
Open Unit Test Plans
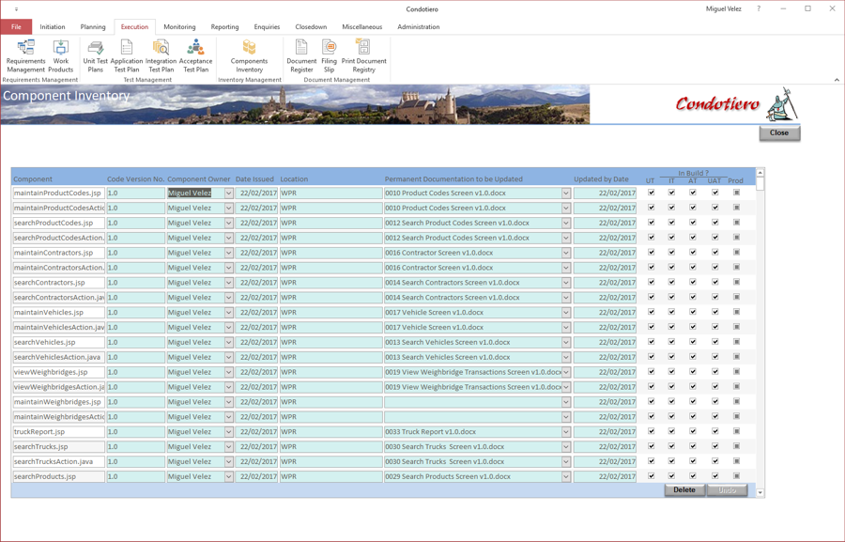click(x=96, y=55)
